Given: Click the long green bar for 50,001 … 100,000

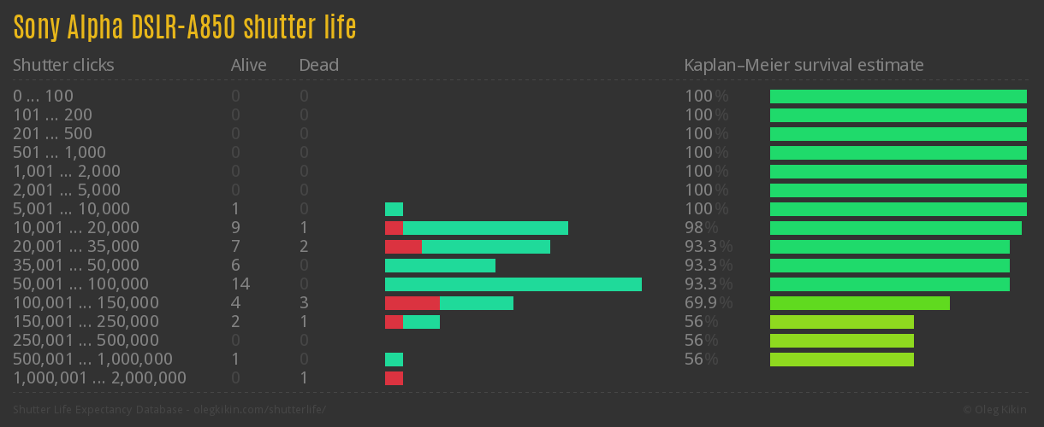Looking at the screenshot, I should coord(513,284).
